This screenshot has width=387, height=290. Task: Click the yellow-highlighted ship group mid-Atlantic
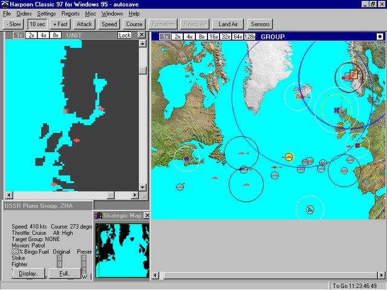[288, 157]
